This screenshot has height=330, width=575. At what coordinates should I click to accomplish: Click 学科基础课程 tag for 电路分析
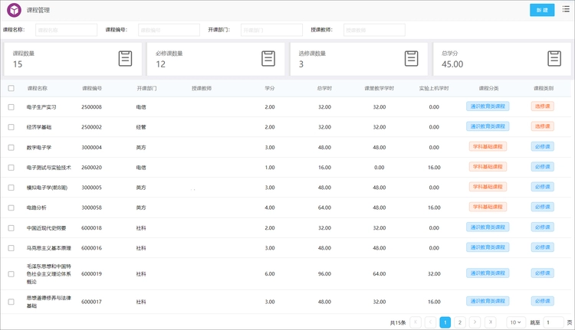pyautogui.click(x=488, y=207)
